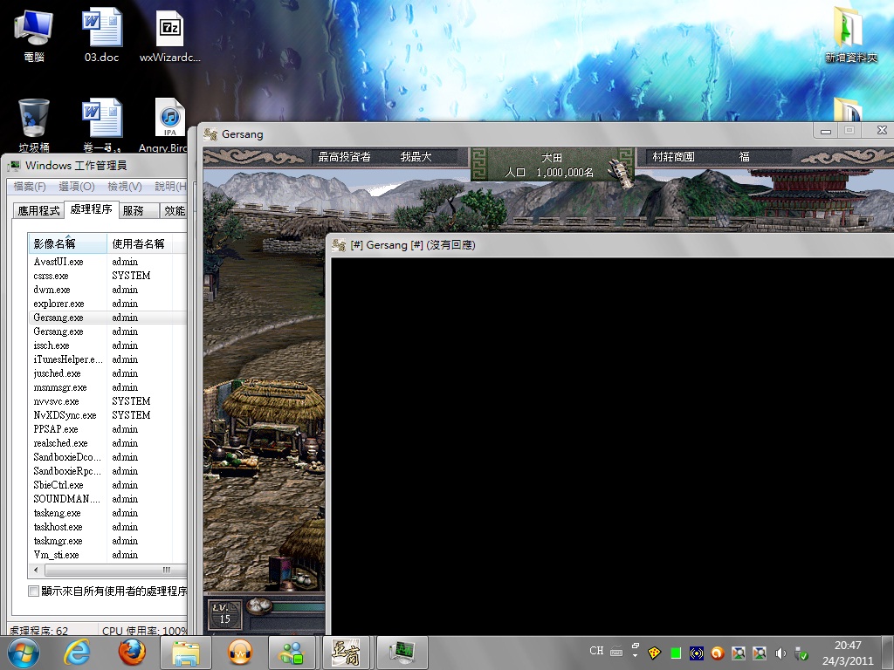Open the Windows Start menu orb

[x=24, y=653]
